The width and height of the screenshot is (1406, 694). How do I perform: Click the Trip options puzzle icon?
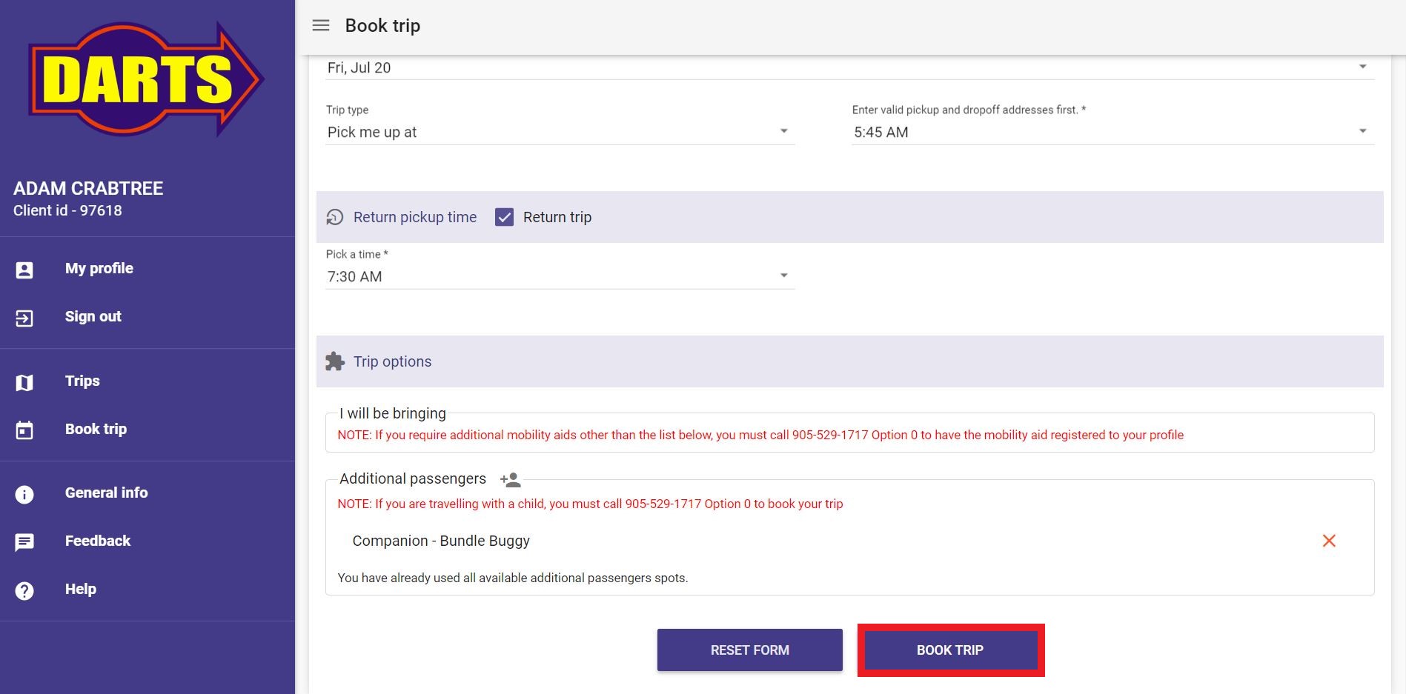pos(335,361)
